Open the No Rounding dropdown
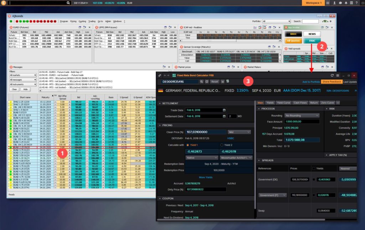The image size is (365, 230). [x=302, y=116]
